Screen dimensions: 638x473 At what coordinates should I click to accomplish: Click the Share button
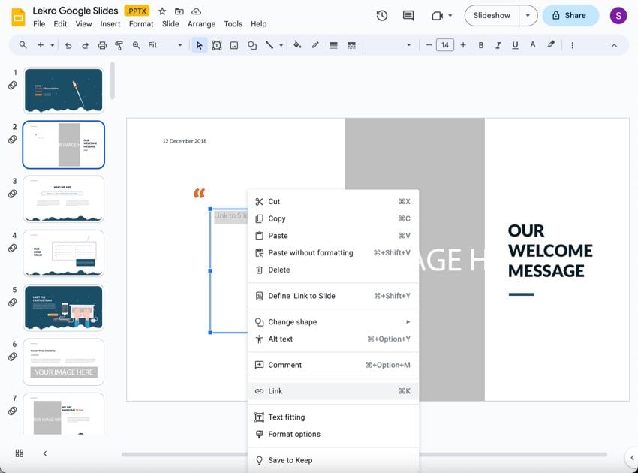[x=570, y=15]
